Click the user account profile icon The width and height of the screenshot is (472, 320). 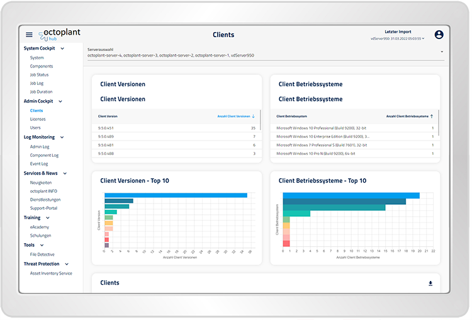click(x=439, y=35)
